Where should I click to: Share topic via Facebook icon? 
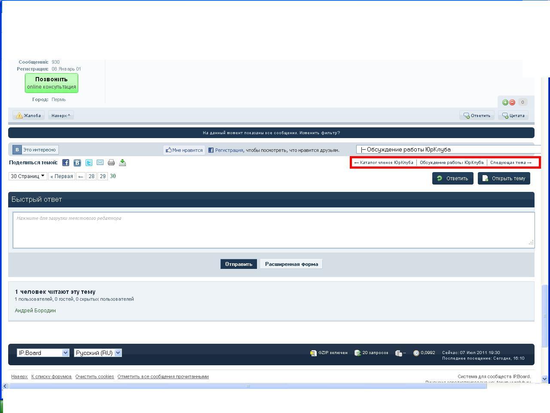66,163
